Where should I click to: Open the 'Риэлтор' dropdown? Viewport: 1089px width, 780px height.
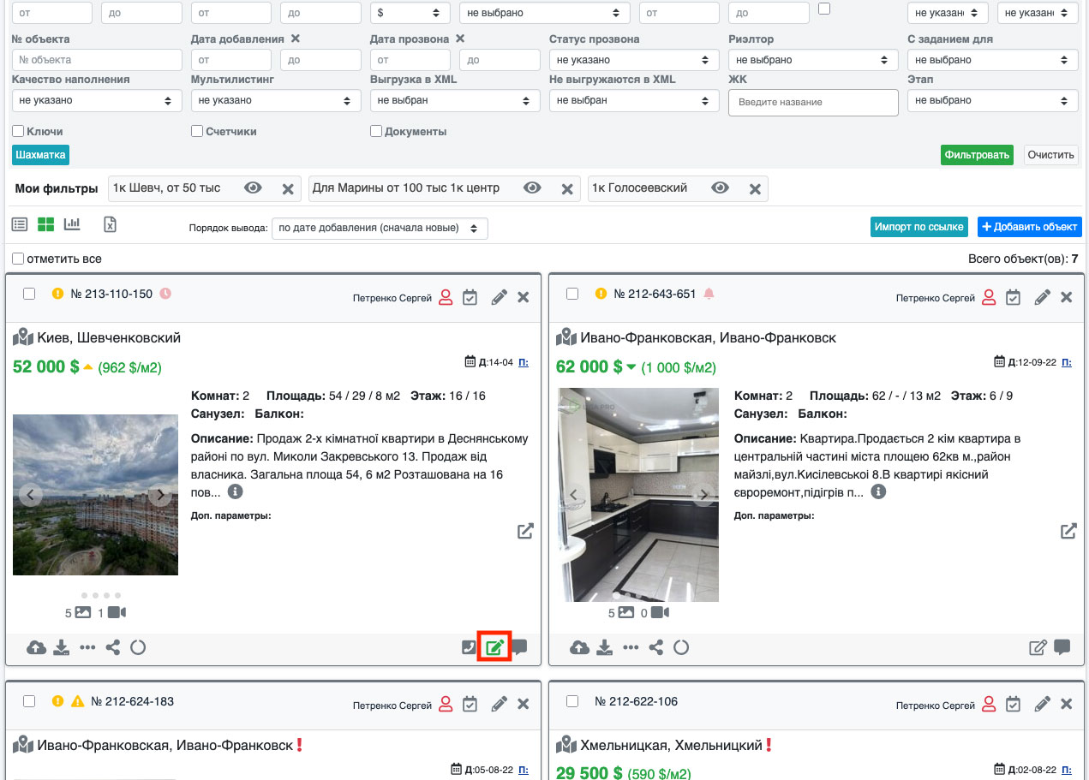click(813, 60)
